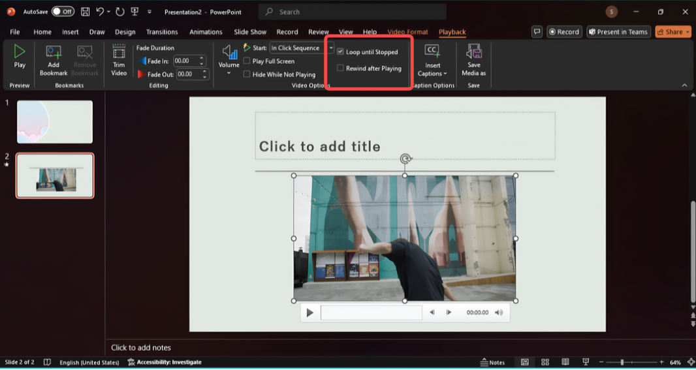The height and width of the screenshot is (370, 696).
Task: Switch to the Home tab
Action: coord(42,32)
